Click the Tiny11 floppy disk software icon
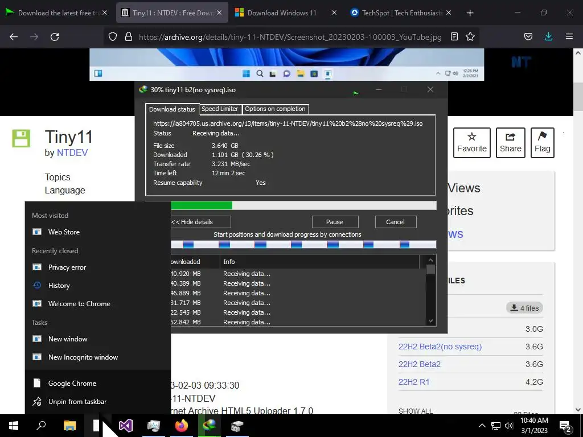This screenshot has width=583, height=437. tap(21, 138)
